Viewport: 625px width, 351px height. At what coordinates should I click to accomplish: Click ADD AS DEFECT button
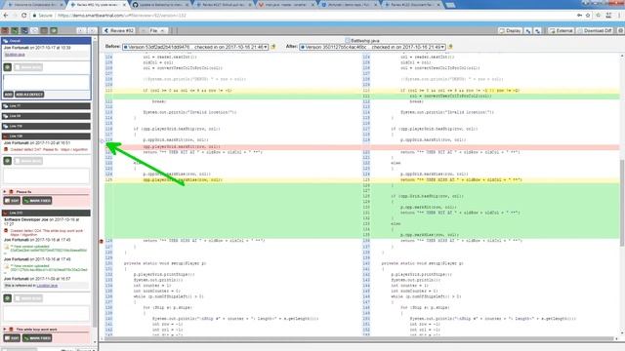click(29, 95)
